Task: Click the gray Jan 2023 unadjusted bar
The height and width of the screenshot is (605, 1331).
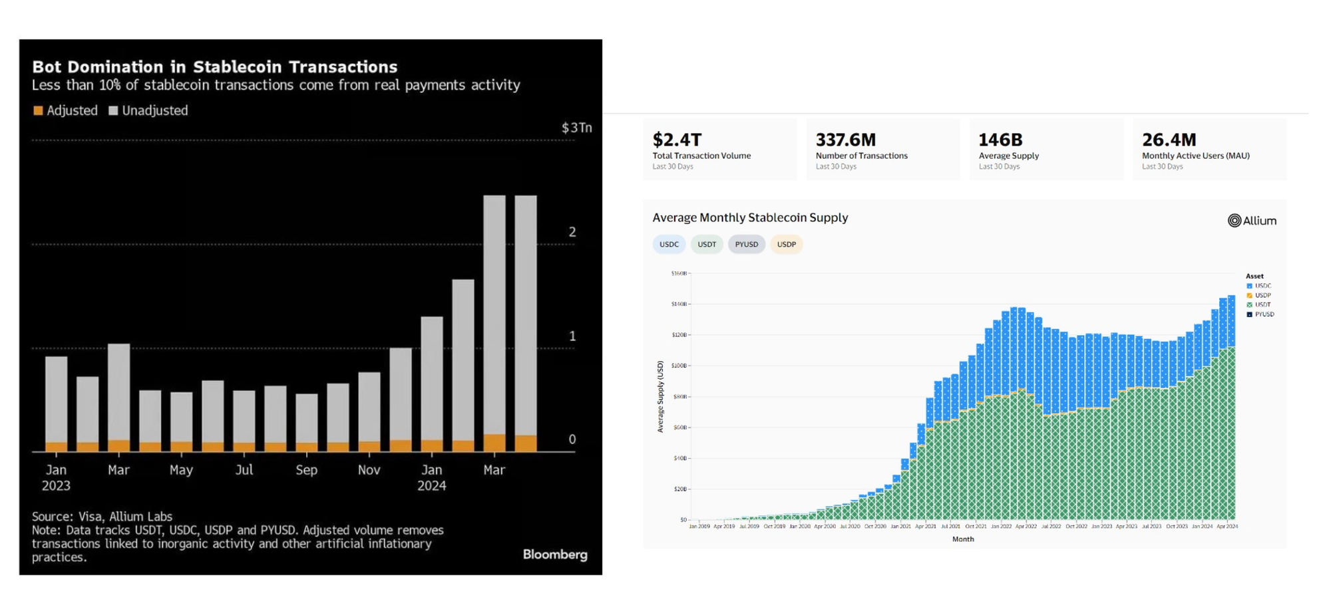Action: point(57,399)
